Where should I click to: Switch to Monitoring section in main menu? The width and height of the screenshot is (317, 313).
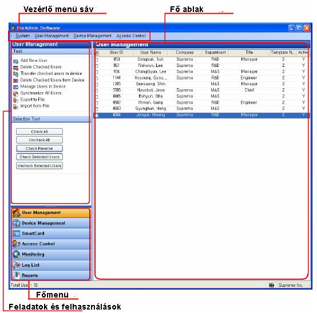click(x=50, y=255)
